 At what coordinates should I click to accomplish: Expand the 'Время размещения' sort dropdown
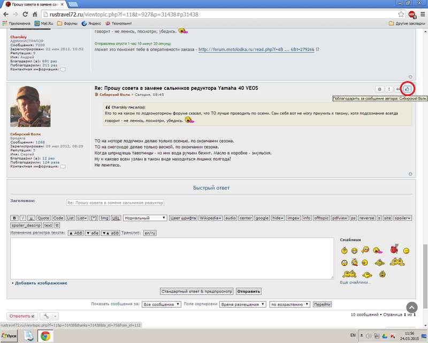[x=243, y=304]
